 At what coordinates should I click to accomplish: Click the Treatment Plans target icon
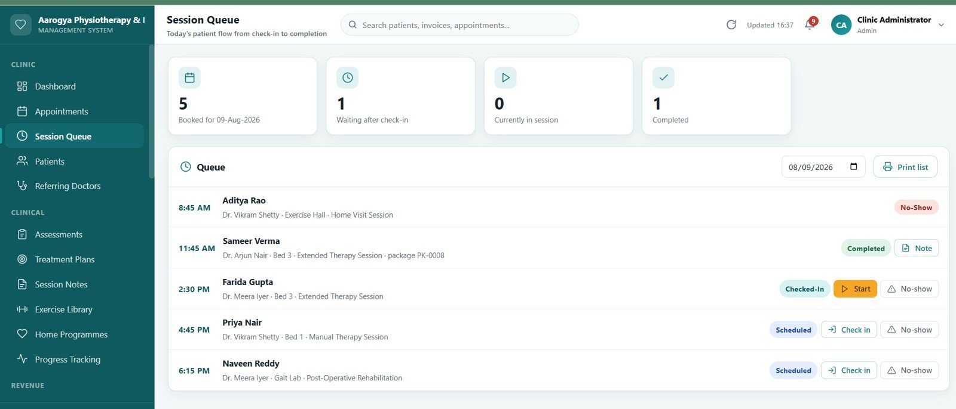coord(22,259)
